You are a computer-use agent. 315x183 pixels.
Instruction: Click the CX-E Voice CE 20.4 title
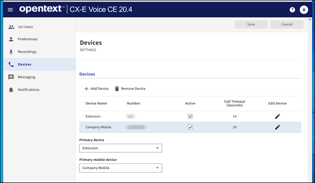pos(101,10)
